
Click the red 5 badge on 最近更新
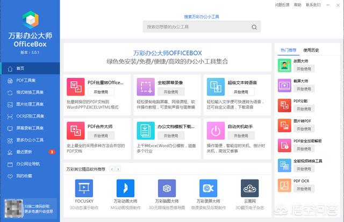click(52, 152)
